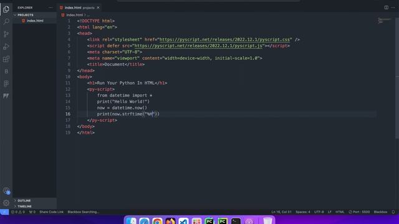Expand the TIMELINE section
Viewport: 399px width, 224px height.
pos(24,206)
